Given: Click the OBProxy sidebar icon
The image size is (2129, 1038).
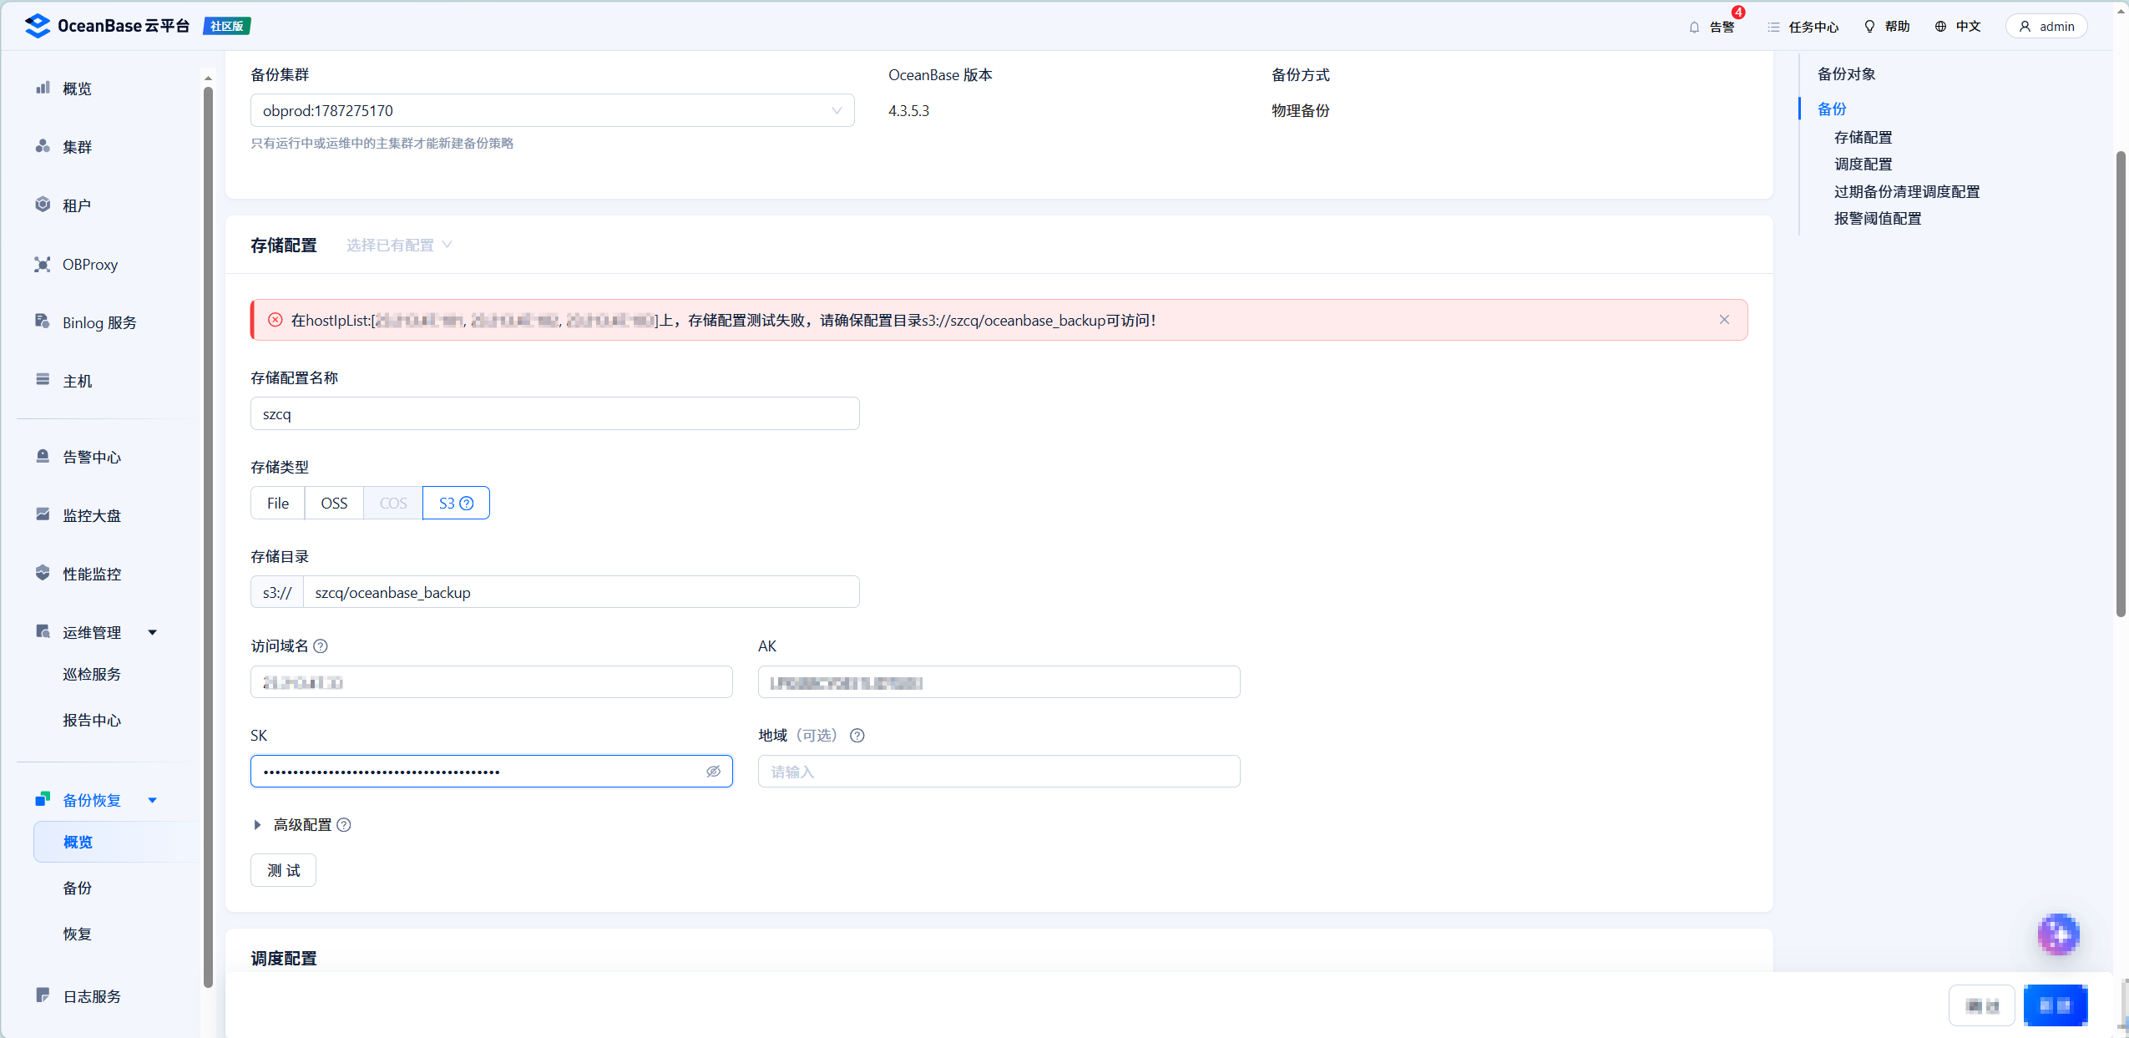Looking at the screenshot, I should coord(43,264).
